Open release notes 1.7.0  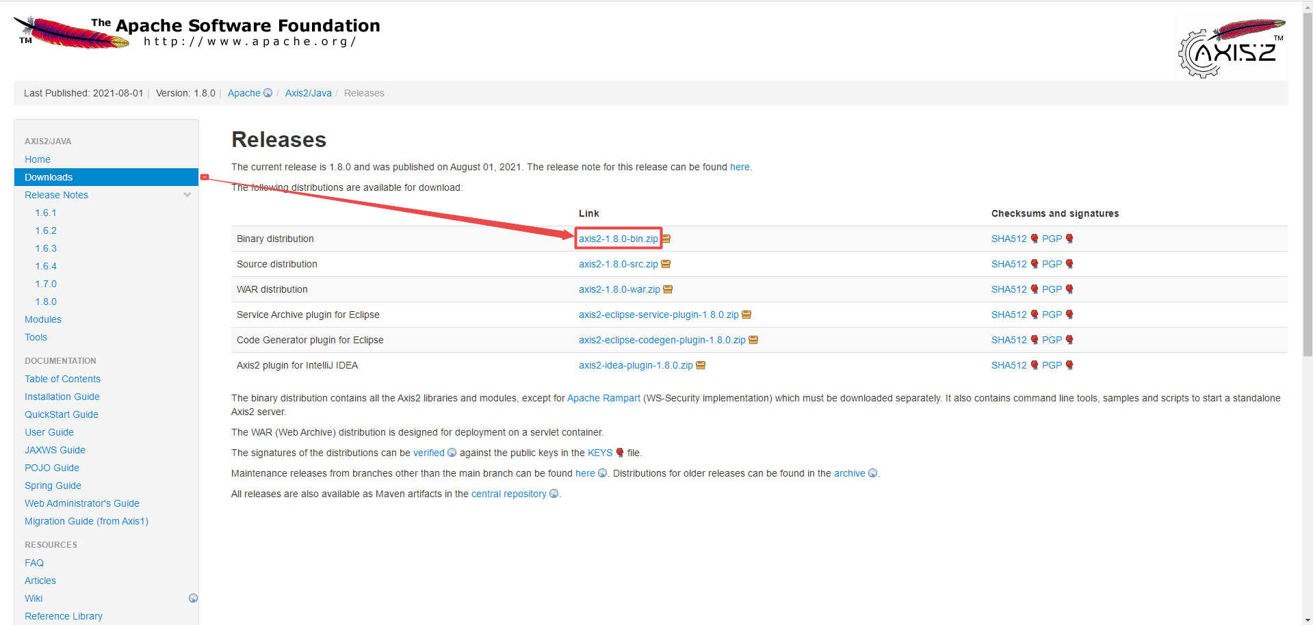(x=46, y=284)
